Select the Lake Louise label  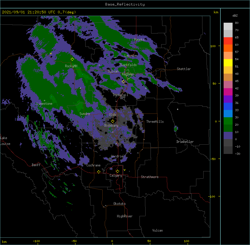[x=5, y=141]
